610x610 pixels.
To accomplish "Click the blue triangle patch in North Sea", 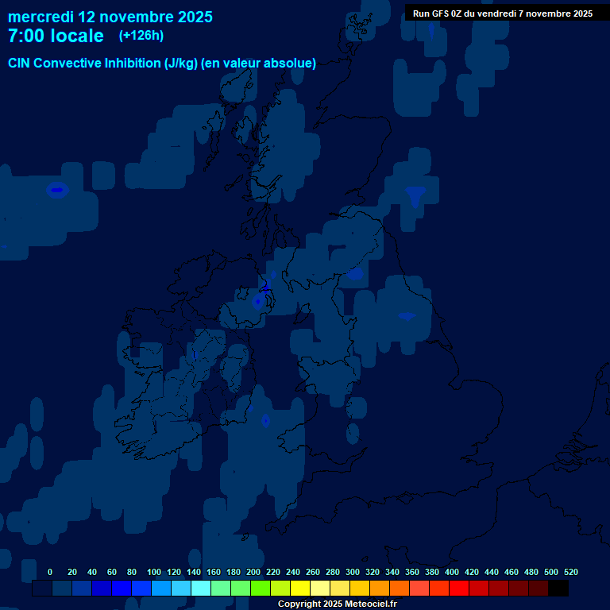I will [415, 195].
